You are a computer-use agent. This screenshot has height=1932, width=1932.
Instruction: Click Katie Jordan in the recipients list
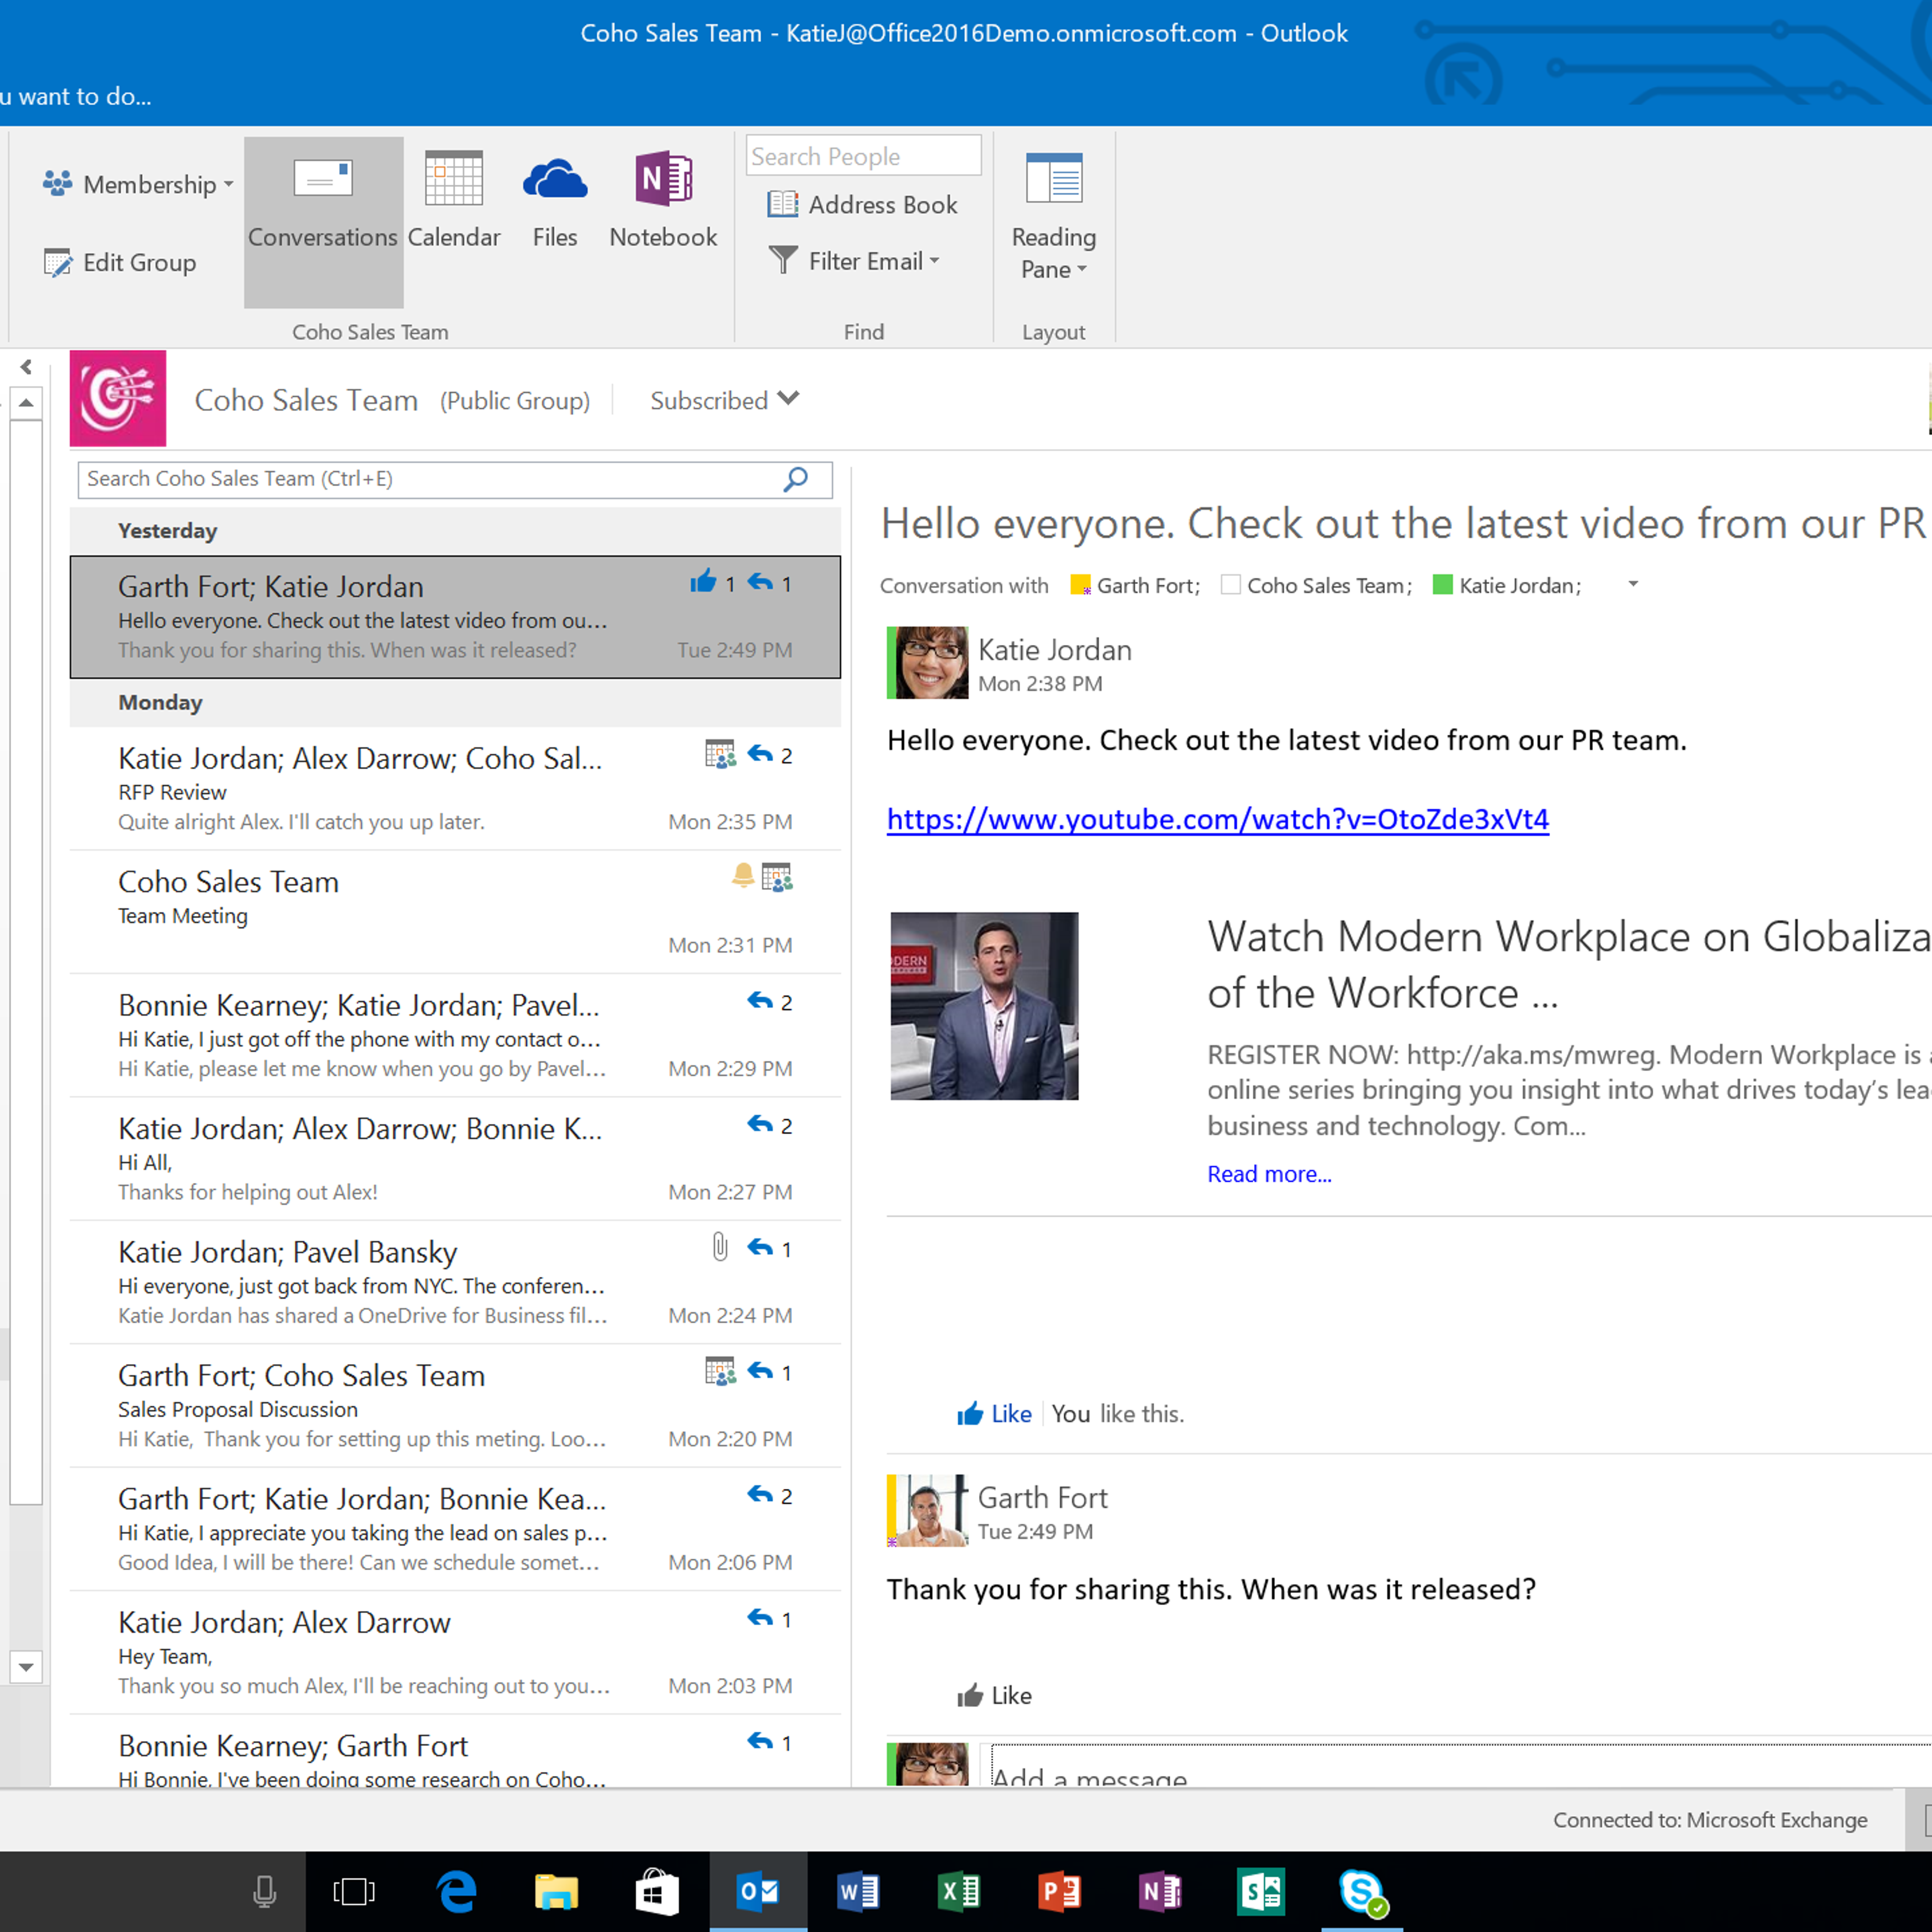coord(1518,585)
